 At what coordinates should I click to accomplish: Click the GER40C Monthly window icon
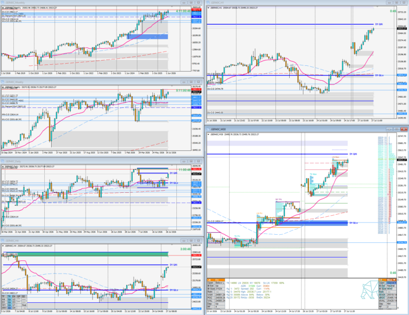3,3
